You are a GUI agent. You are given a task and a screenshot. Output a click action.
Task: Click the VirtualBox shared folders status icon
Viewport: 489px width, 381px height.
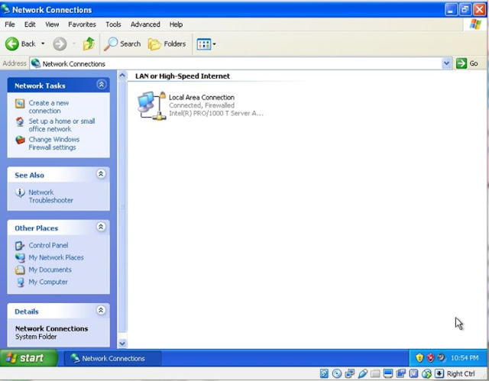375,373
